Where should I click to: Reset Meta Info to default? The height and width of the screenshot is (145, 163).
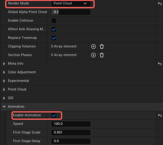pyautogui.click(x=160, y=64)
